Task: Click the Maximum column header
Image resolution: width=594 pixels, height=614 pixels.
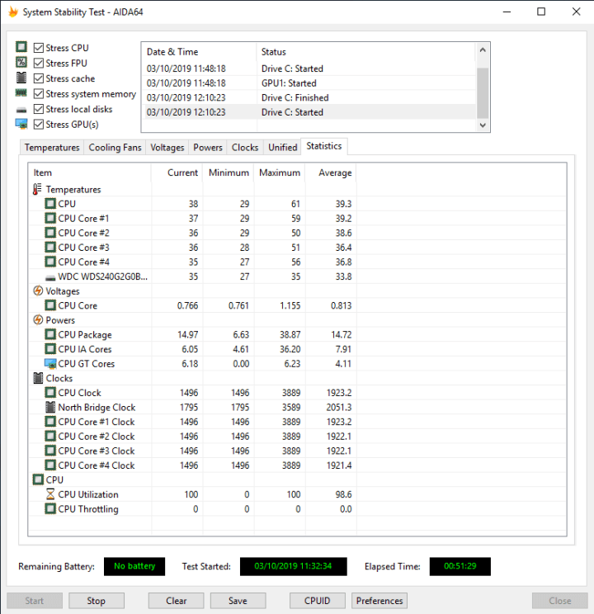Action: [280, 172]
